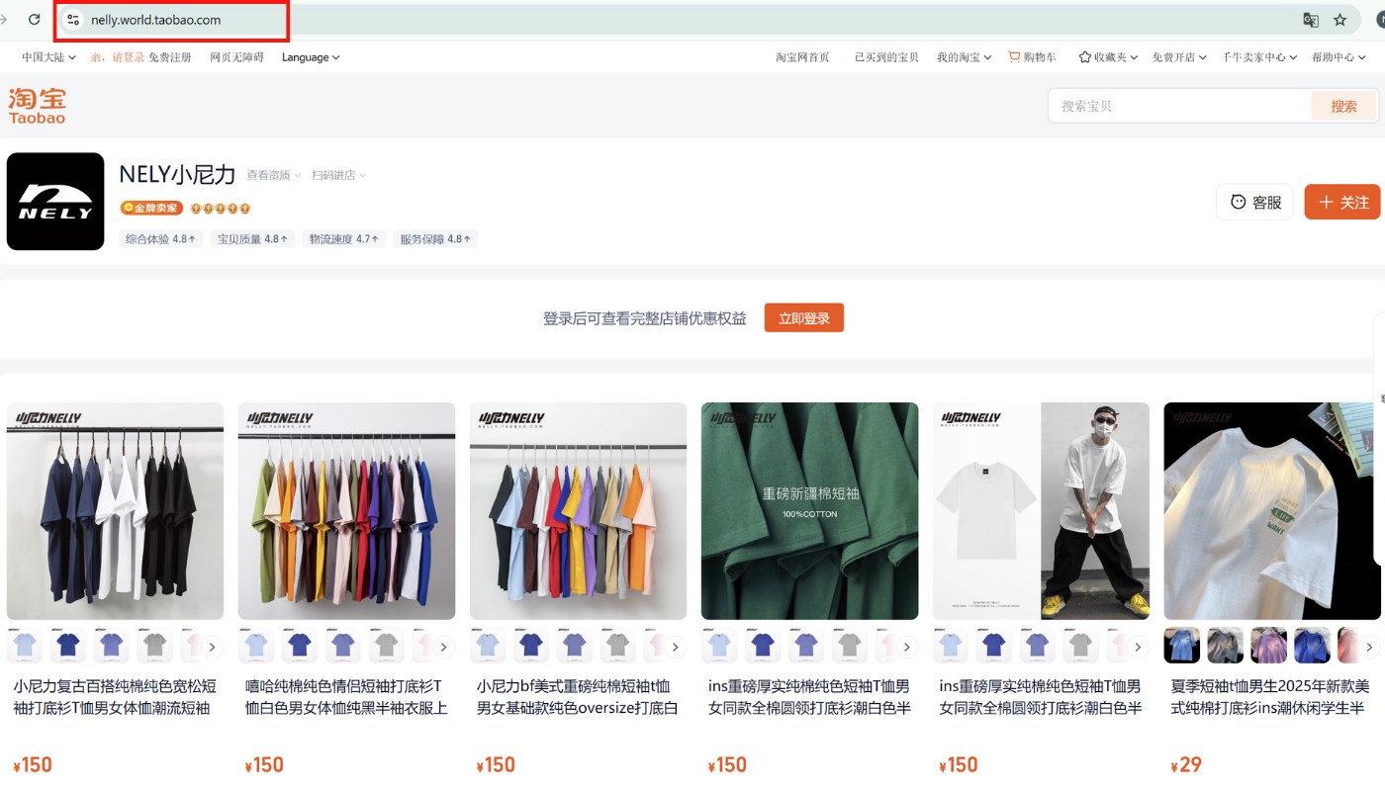Open the shopping cart (购物车)

1032,57
